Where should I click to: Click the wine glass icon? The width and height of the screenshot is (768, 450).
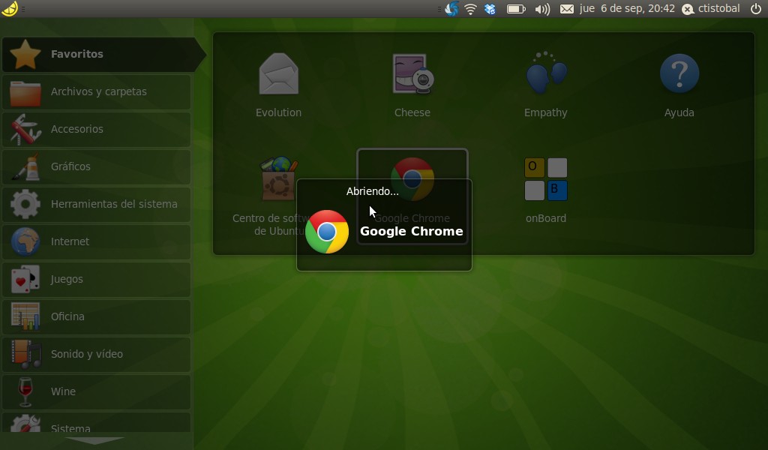25,391
